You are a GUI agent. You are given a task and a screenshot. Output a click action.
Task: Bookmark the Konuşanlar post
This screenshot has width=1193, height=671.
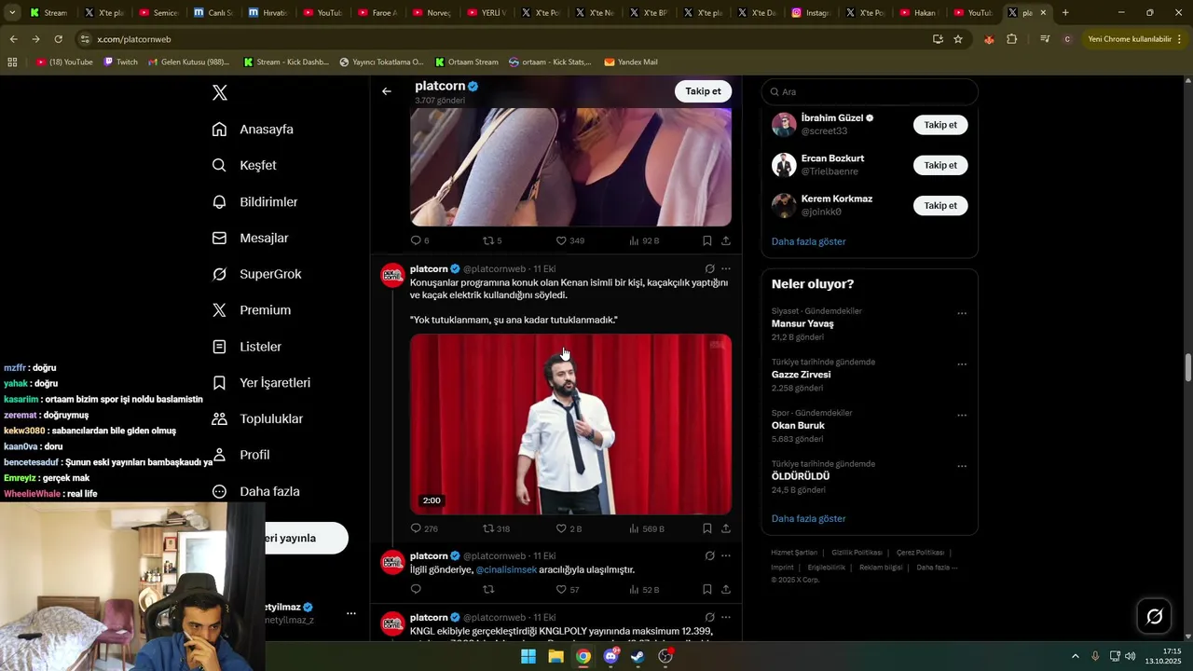coord(707,528)
